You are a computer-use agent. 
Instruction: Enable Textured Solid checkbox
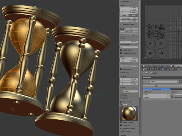[x=121, y=102]
